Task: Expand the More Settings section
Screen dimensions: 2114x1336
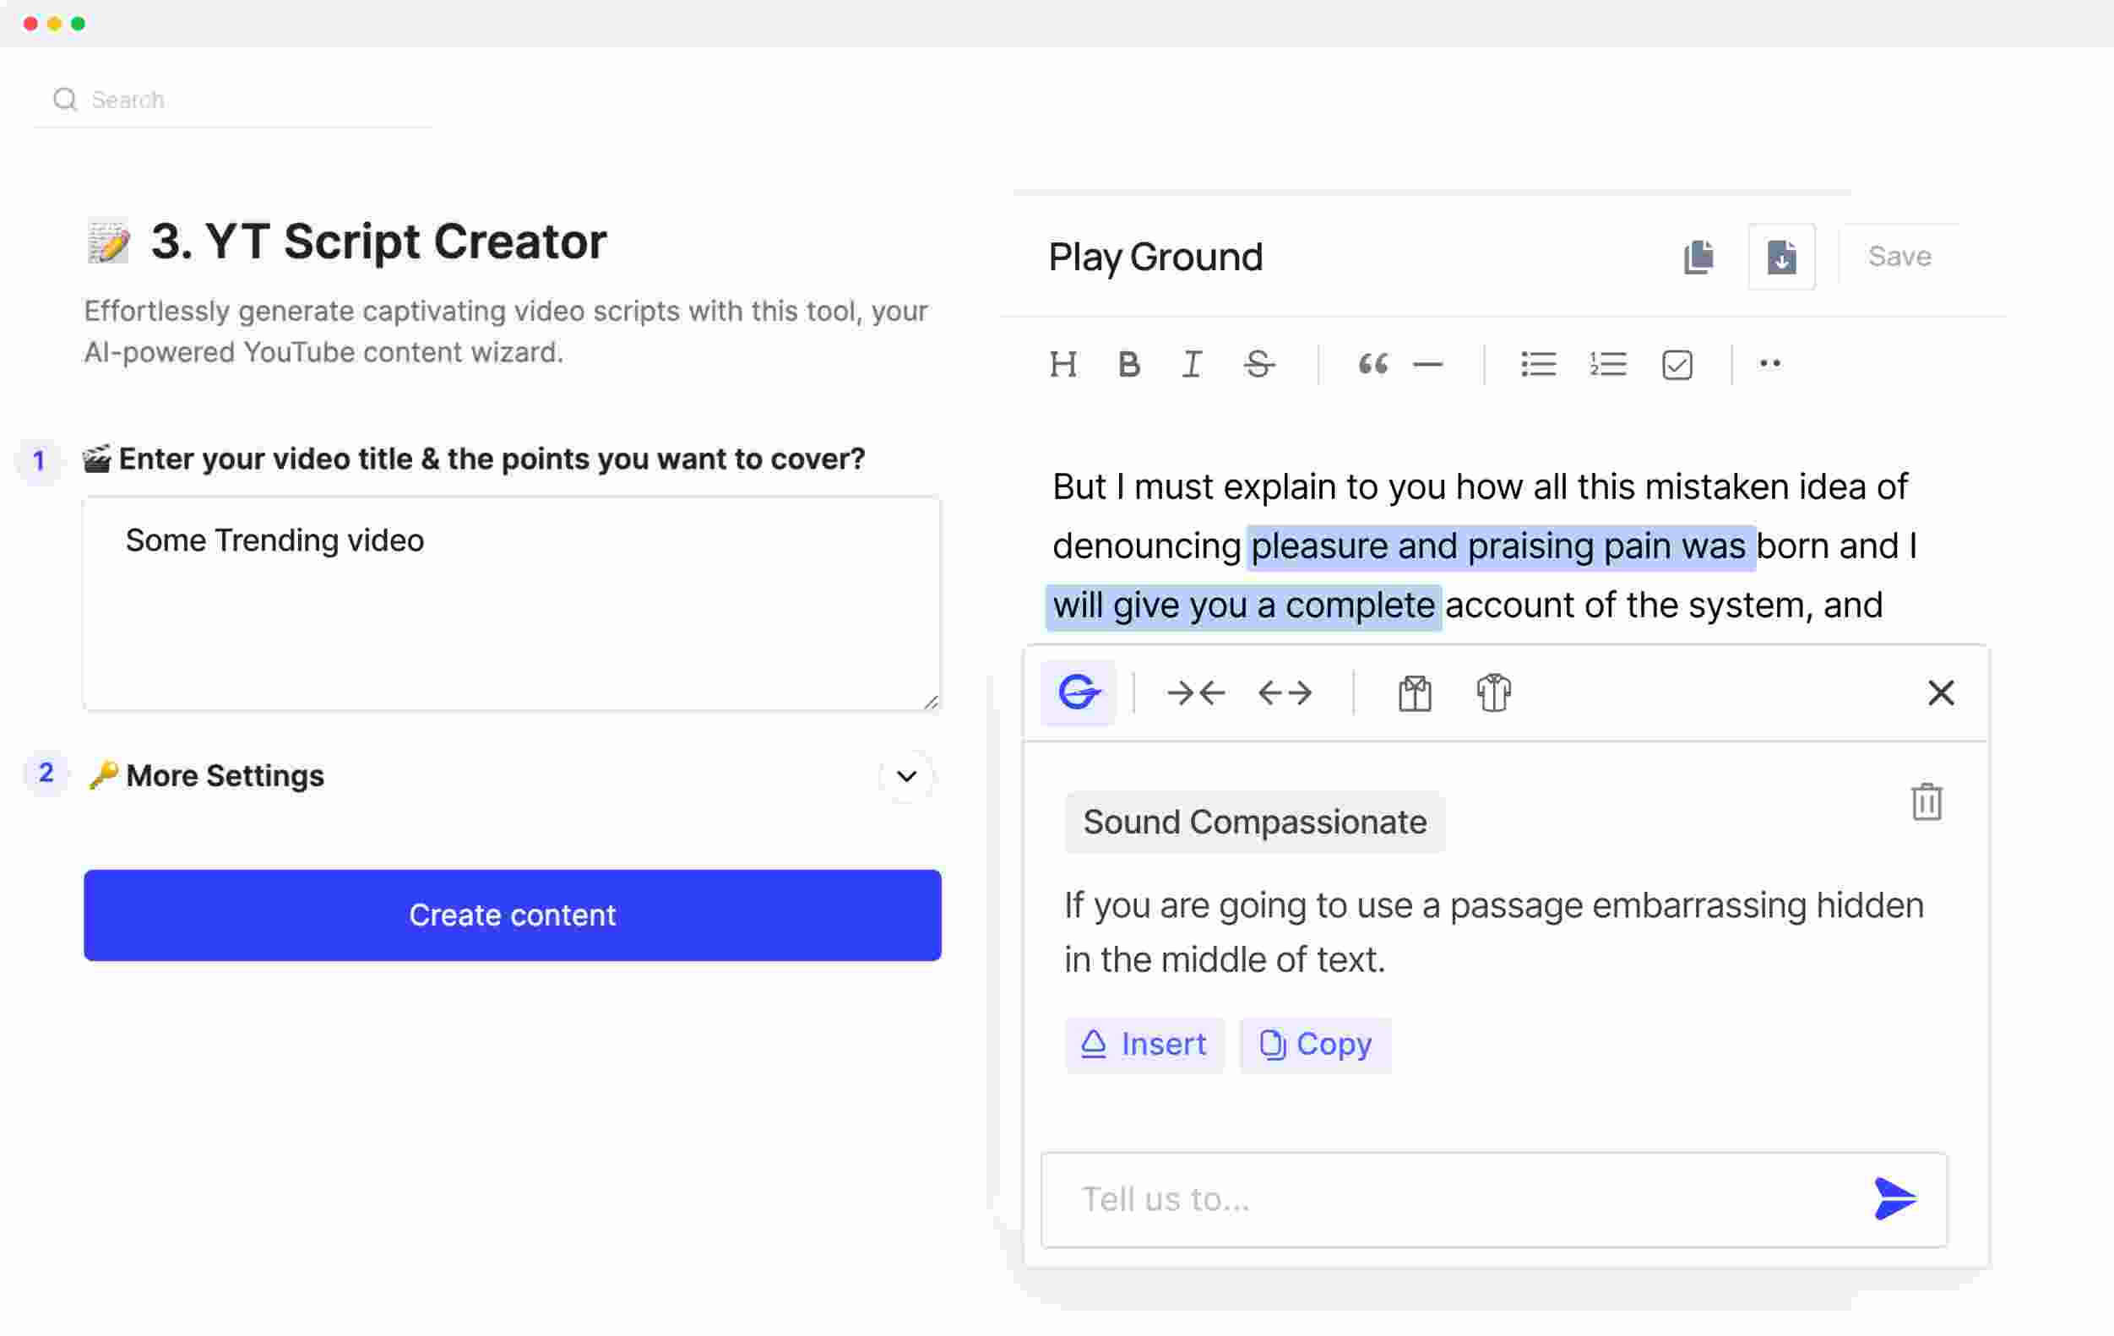Action: 906,776
